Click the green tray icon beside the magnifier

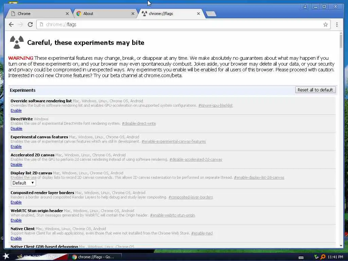click(x=316, y=257)
